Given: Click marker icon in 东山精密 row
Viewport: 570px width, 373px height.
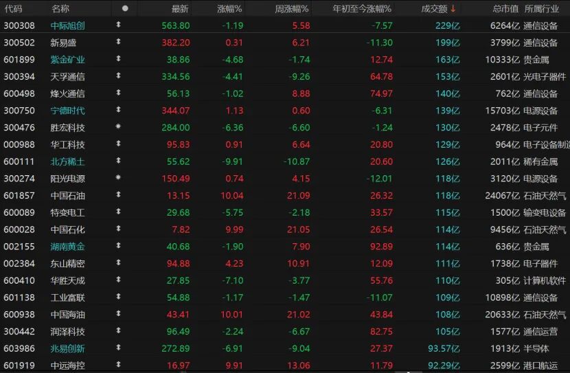Looking at the screenshot, I should [118, 262].
